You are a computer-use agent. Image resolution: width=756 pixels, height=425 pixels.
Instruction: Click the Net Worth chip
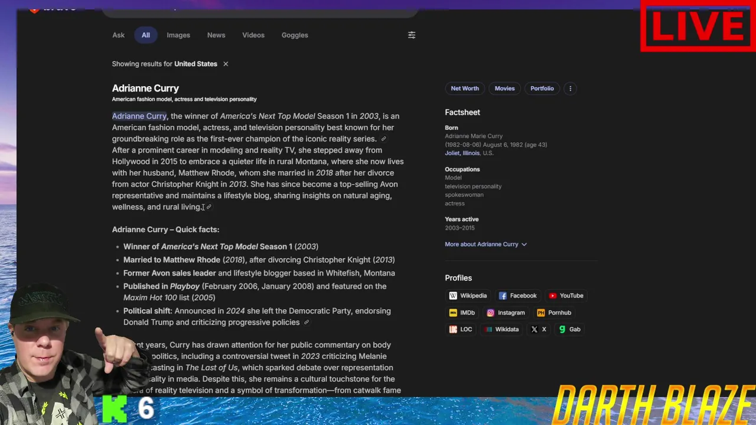pyautogui.click(x=465, y=89)
